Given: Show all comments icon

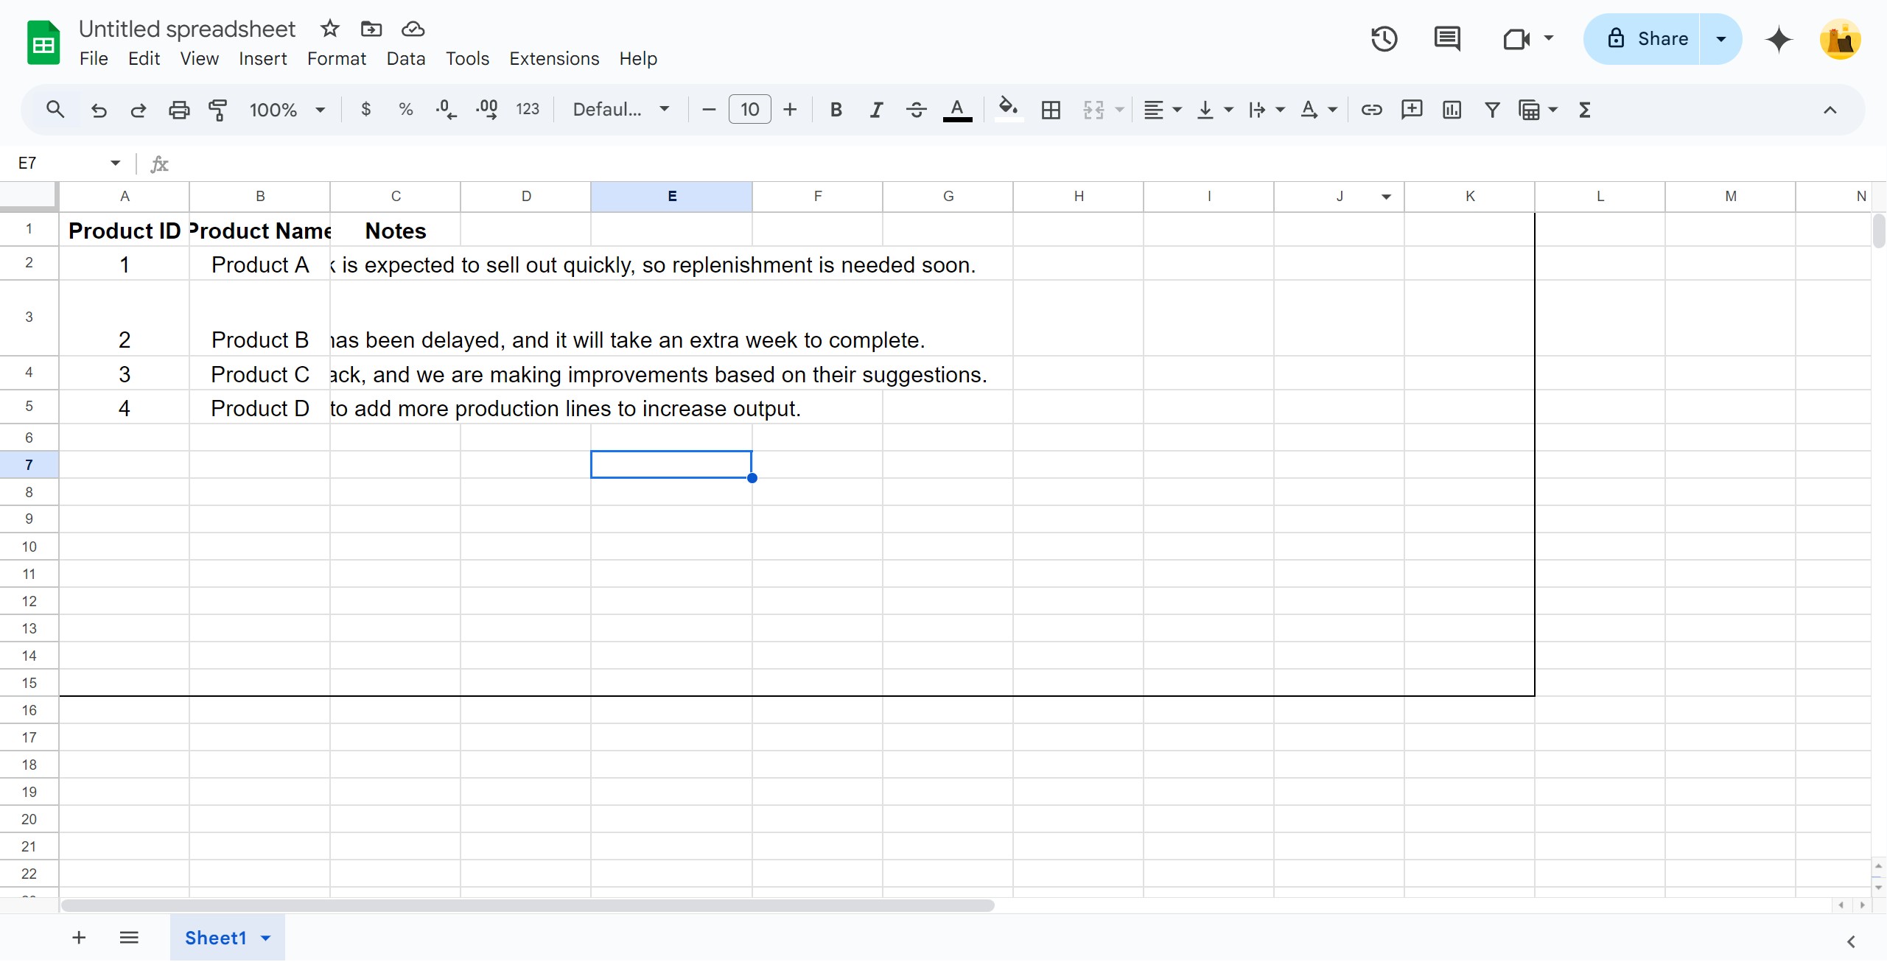Looking at the screenshot, I should pyautogui.click(x=1447, y=38).
